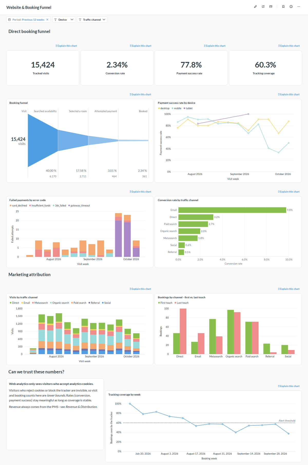The width and height of the screenshot is (308, 465).
Task: Click the Direct last-touch pink bar
Action: coord(183,331)
